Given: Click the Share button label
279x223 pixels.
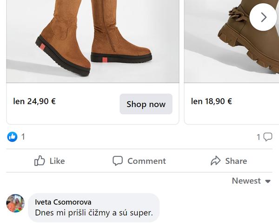Looking at the screenshot, I should [236, 161].
